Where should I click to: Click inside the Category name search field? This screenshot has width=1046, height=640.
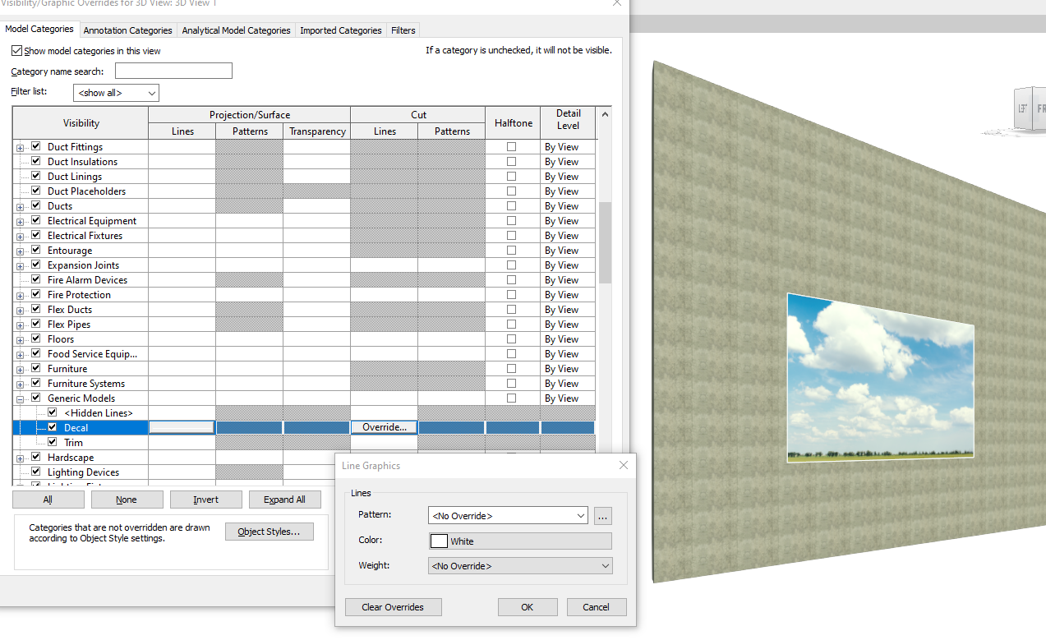pyautogui.click(x=173, y=71)
